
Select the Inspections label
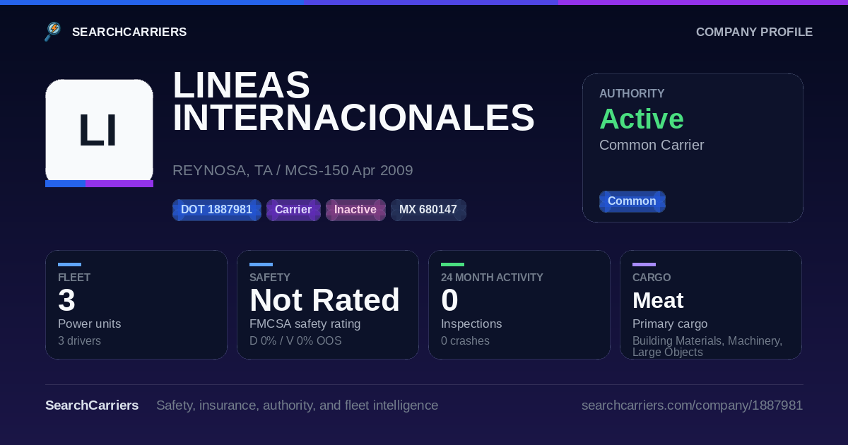pyautogui.click(x=471, y=324)
